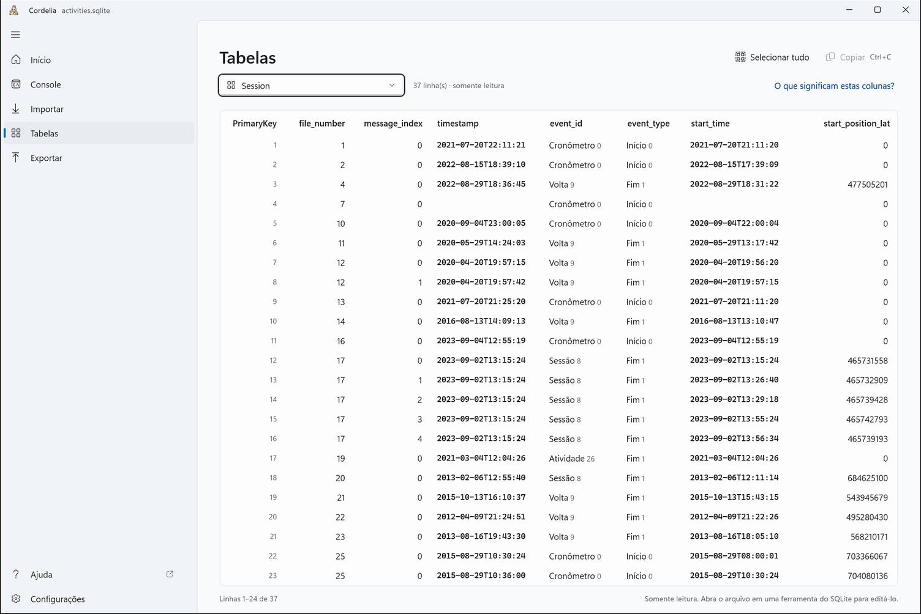921x614 pixels.
Task: Open O que significam estas colunas link
Action: point(834,86)
